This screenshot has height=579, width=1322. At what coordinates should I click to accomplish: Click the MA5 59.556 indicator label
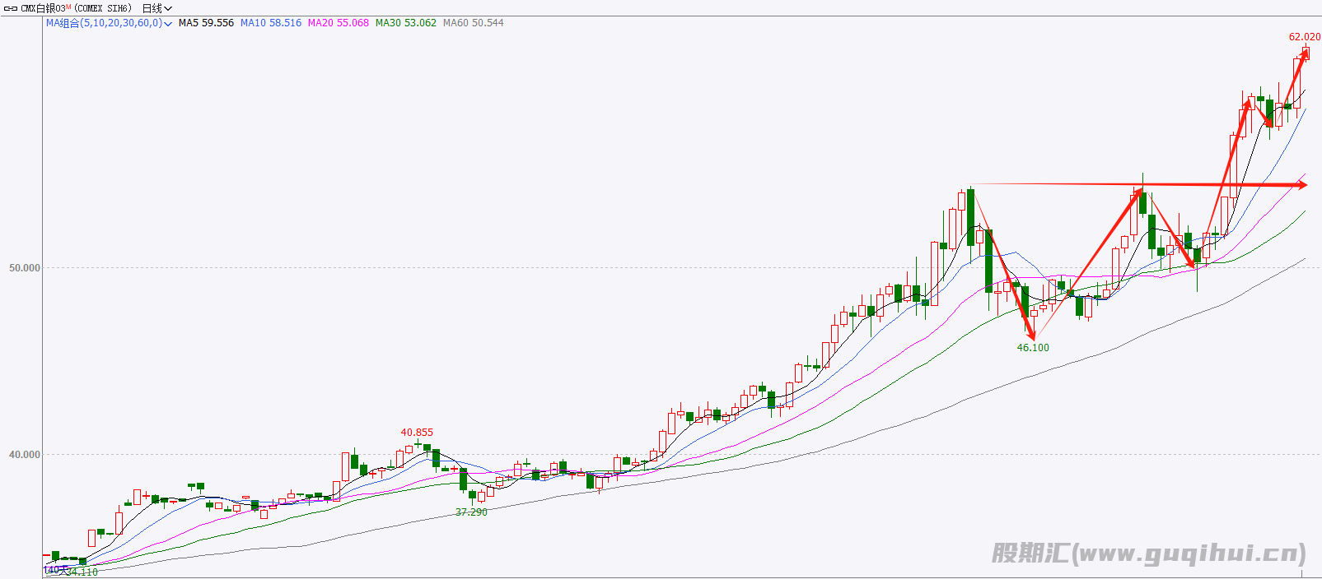coord(206,23)
